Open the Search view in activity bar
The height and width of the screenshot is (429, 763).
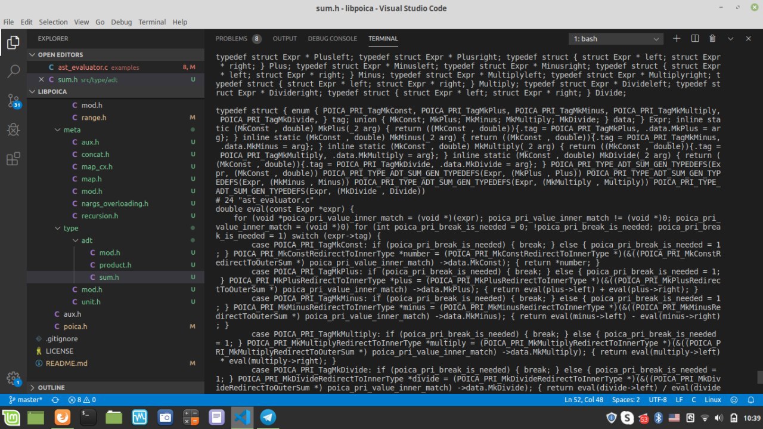pyautogui.click(x=13, y=72)
